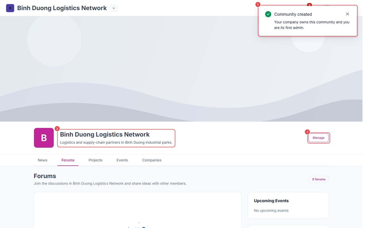The width and height of the screenshot is (365, 228).
Task: Select the Forums tab
Action: pos(68,160)
